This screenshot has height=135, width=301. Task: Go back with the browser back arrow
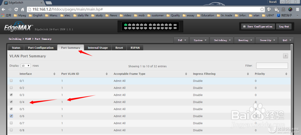3,9
